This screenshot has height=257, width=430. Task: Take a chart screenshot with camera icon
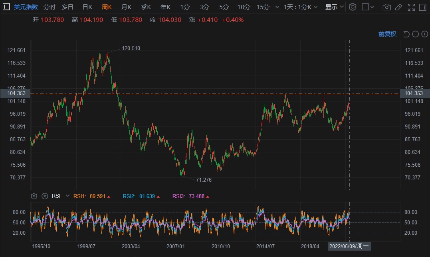[x=386, y=7]
